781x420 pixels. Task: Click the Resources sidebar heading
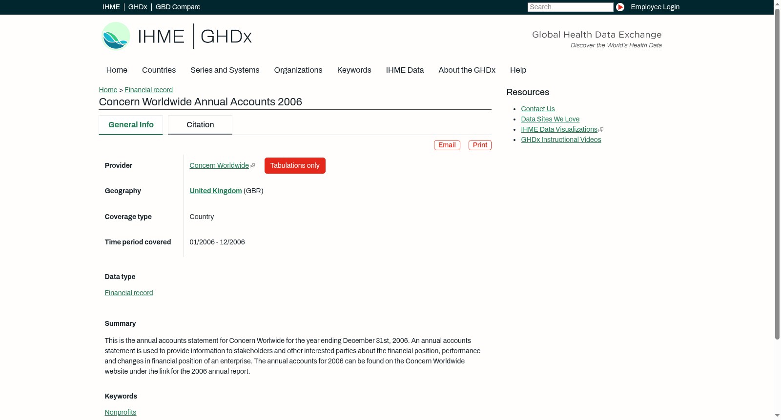coord(528,93)
